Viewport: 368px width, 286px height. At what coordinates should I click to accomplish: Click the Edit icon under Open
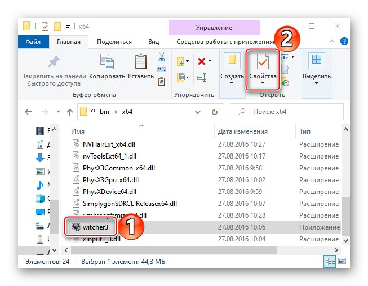(285, 69)
